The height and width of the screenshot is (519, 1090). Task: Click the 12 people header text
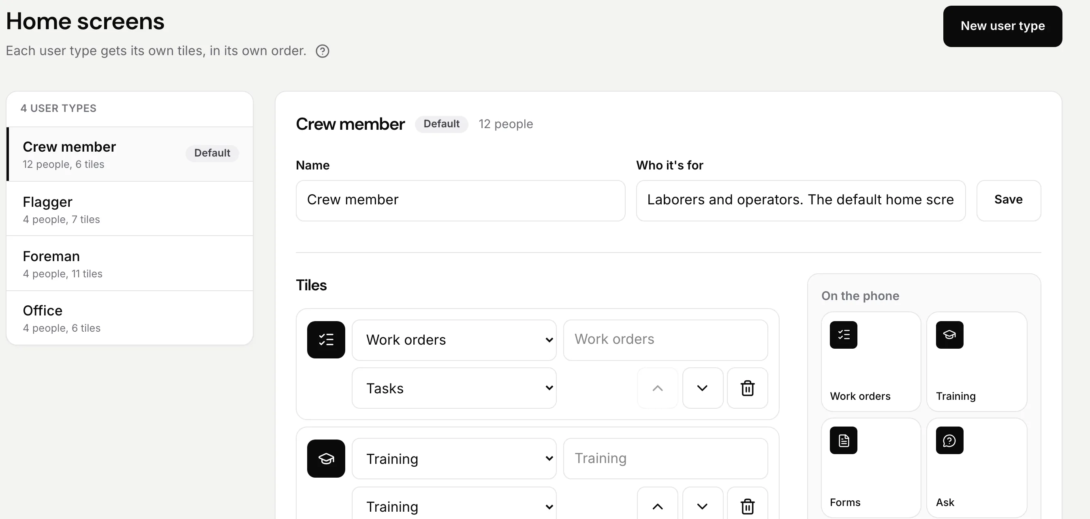pos(506,124)
